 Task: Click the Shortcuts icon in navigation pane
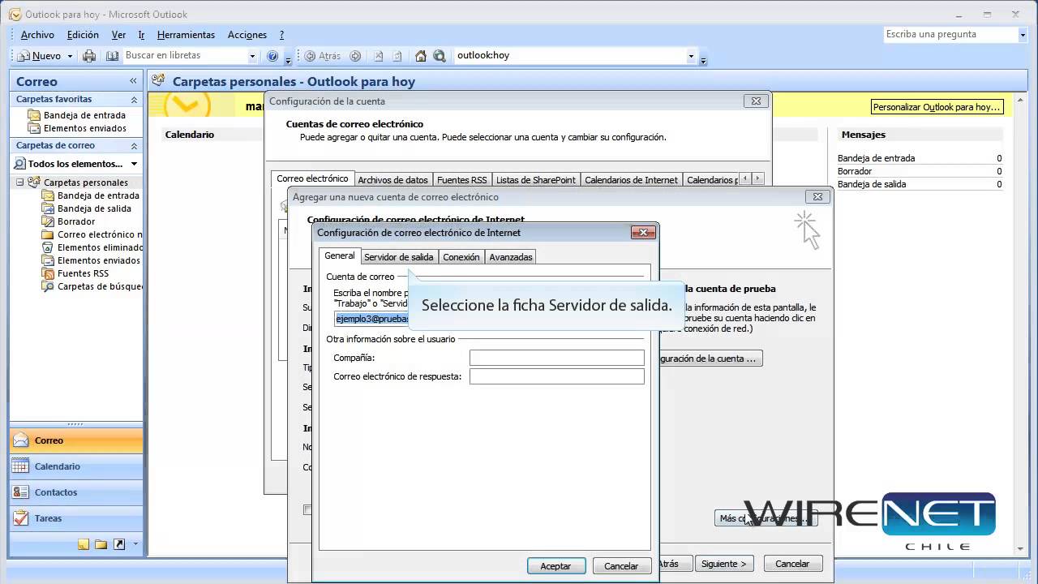119,544
